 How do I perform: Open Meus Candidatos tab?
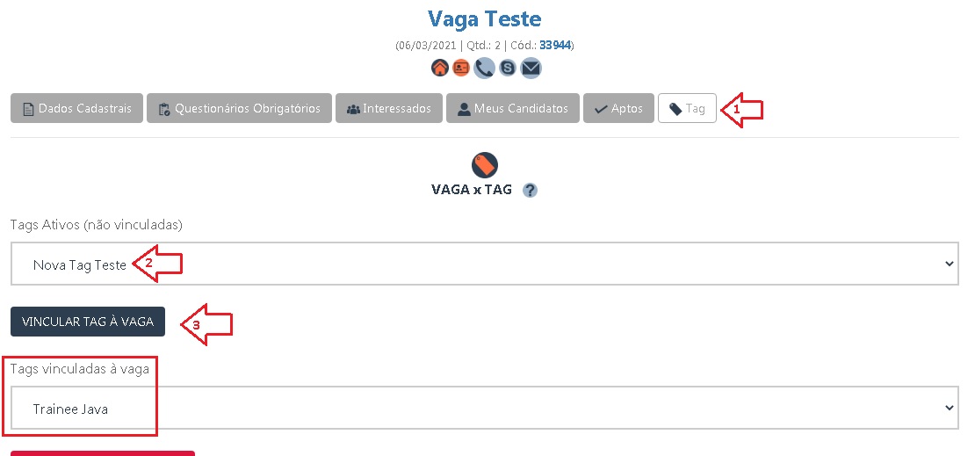point(513,108)
